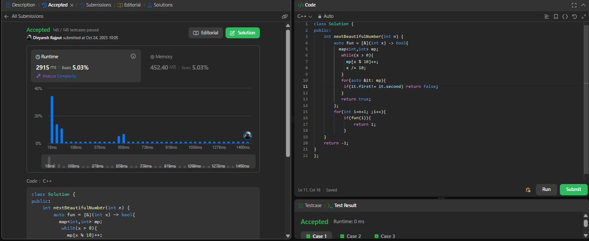Screen dimensions: 589x241
Task: Click the 'Saved' status text
Action: point(331,190)
